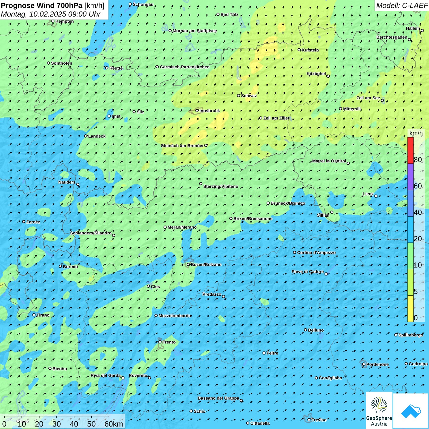Select the green 10–20 legend swatch

pyautogui.click(x=410, y=256)
